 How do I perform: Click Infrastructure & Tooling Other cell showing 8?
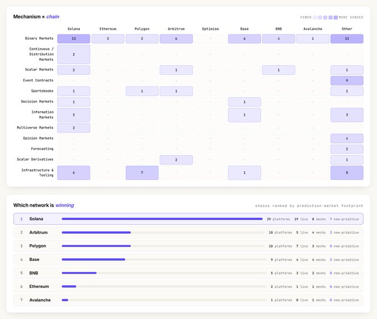[347, 173]
